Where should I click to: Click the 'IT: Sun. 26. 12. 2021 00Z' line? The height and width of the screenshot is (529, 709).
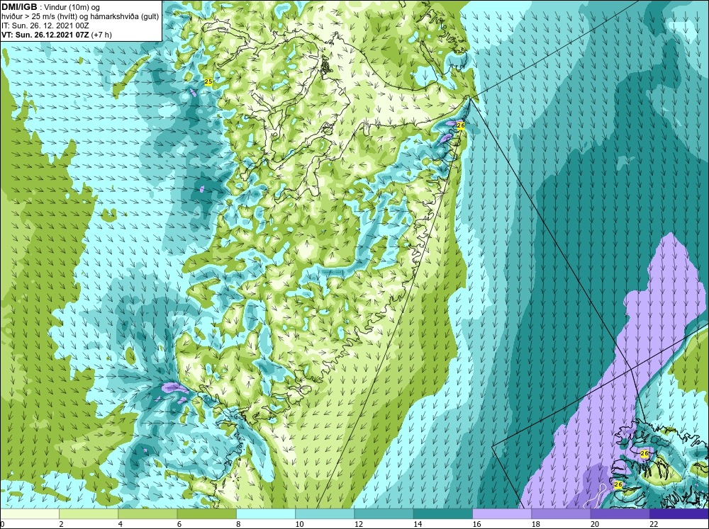(45, 25)
